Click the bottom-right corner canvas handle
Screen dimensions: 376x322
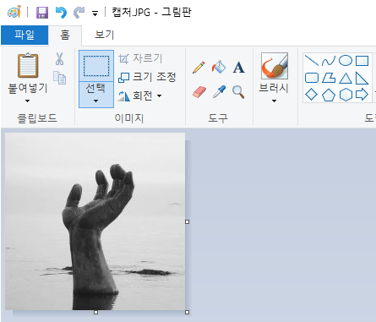(188, 312)
